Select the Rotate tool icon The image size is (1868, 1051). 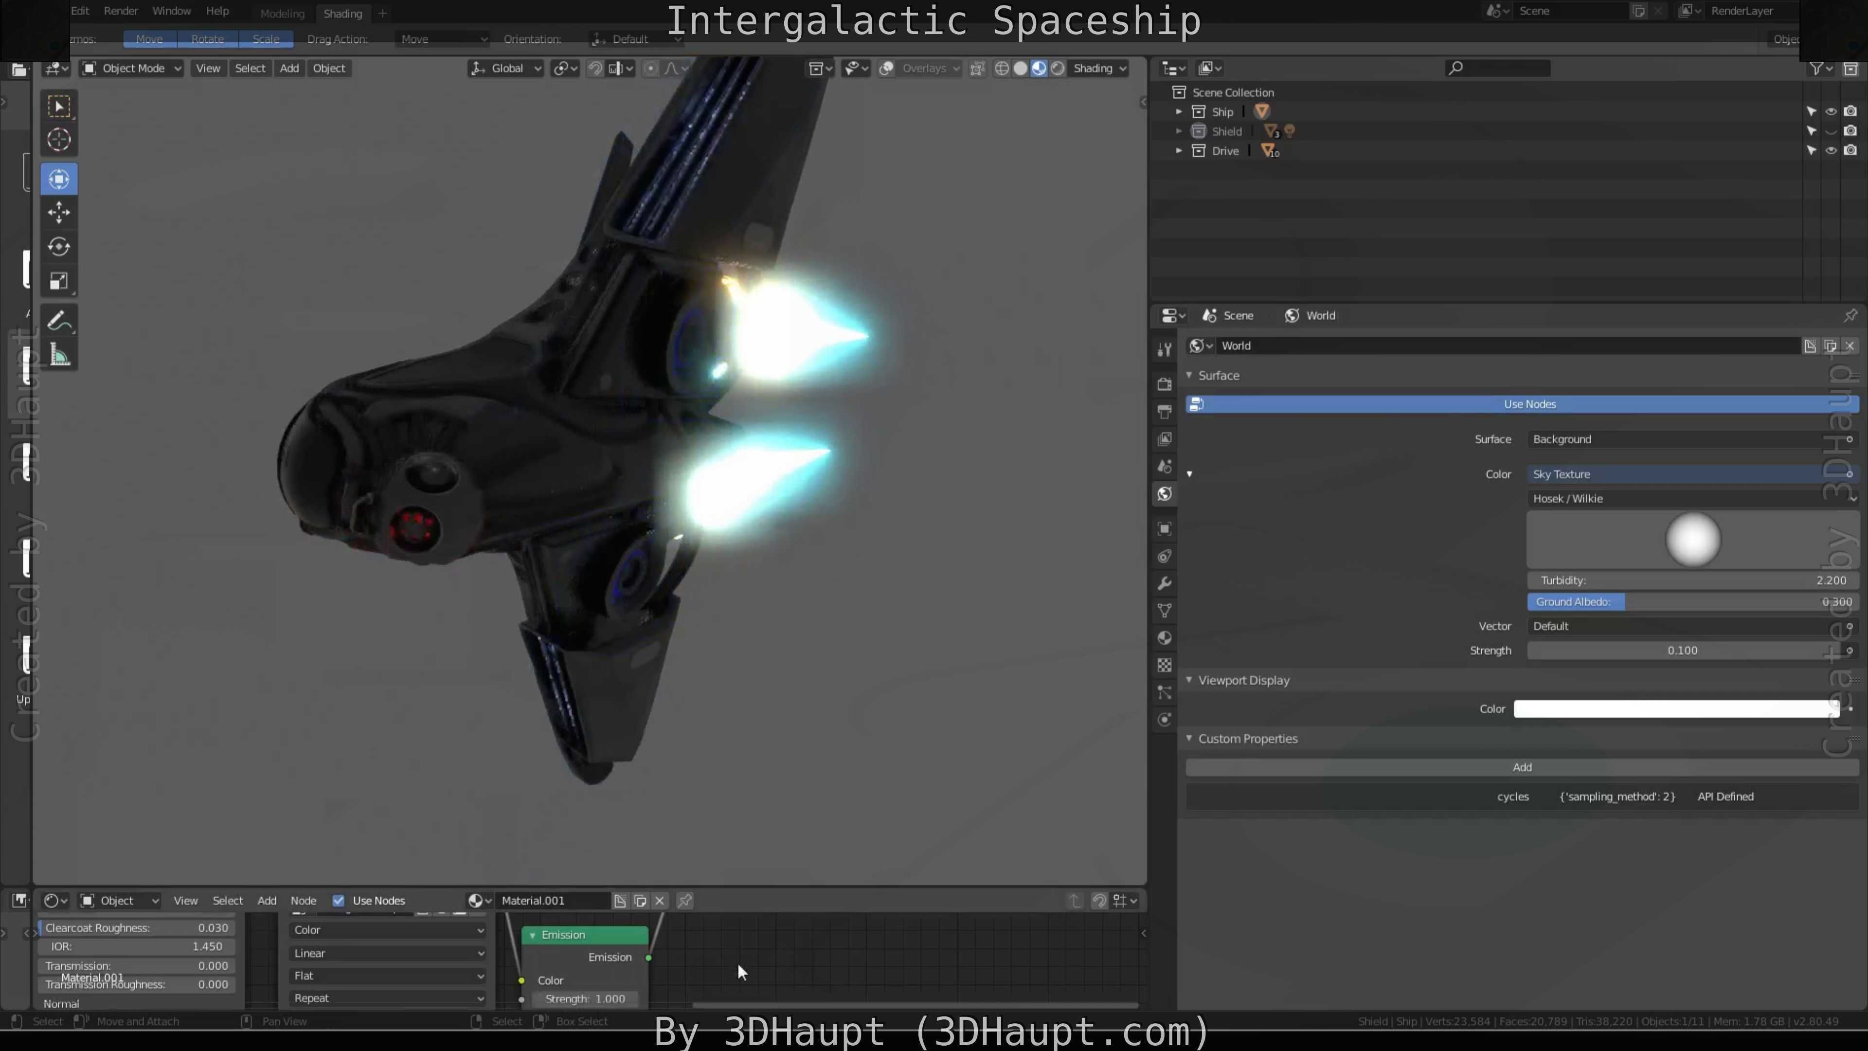tap(59, 247)
